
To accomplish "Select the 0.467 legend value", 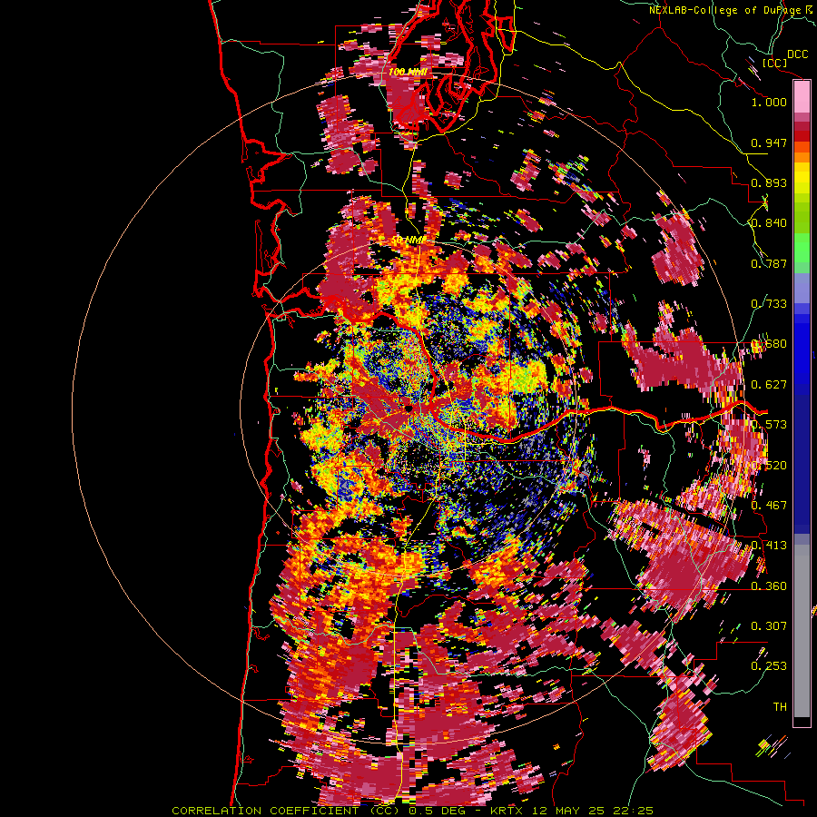I will pyautogui.click(x=769, y=506).
